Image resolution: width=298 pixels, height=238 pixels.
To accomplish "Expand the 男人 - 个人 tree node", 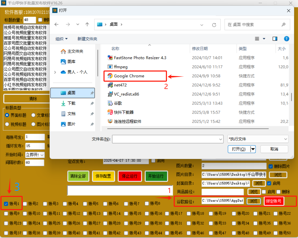I will tap(55, 72).
